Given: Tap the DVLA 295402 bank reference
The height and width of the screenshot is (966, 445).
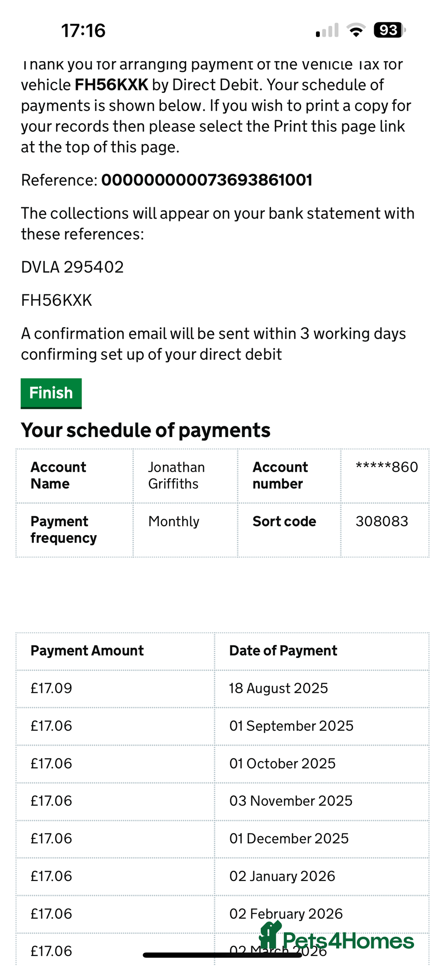Looking at the screenshot, I should [x=73, y=267].
